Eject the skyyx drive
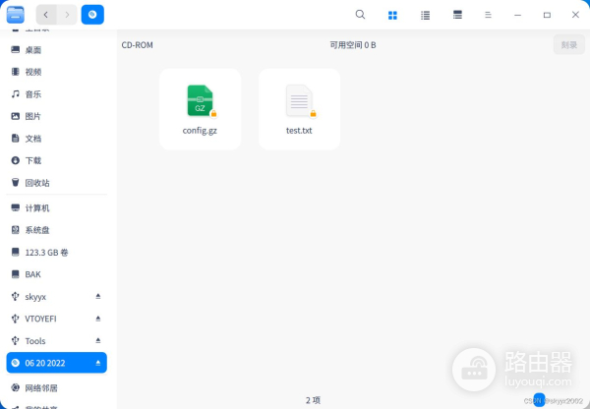The width and height of the screenshot is (590, 409). 97,296
